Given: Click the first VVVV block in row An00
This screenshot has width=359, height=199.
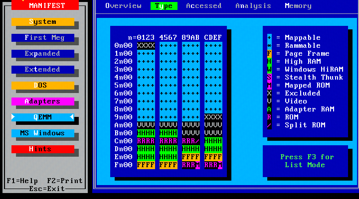Looking at the screenshot, I should click(x=146, y=125).
